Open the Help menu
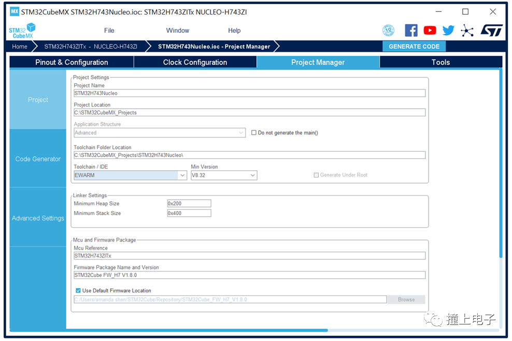512x341 pixels. click(x=234, y=31)
